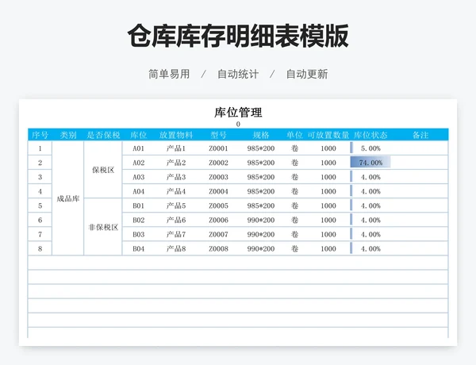Click the 产品3 material cell

[176, 177]
